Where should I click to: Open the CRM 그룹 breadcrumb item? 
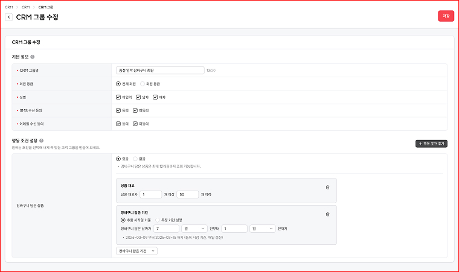tap(46, 7)
